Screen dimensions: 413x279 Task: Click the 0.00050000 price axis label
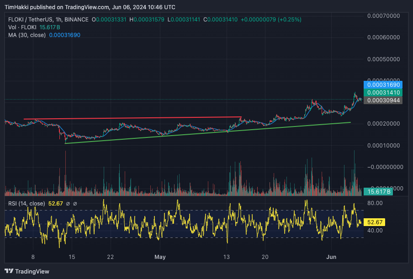[383, 59]
